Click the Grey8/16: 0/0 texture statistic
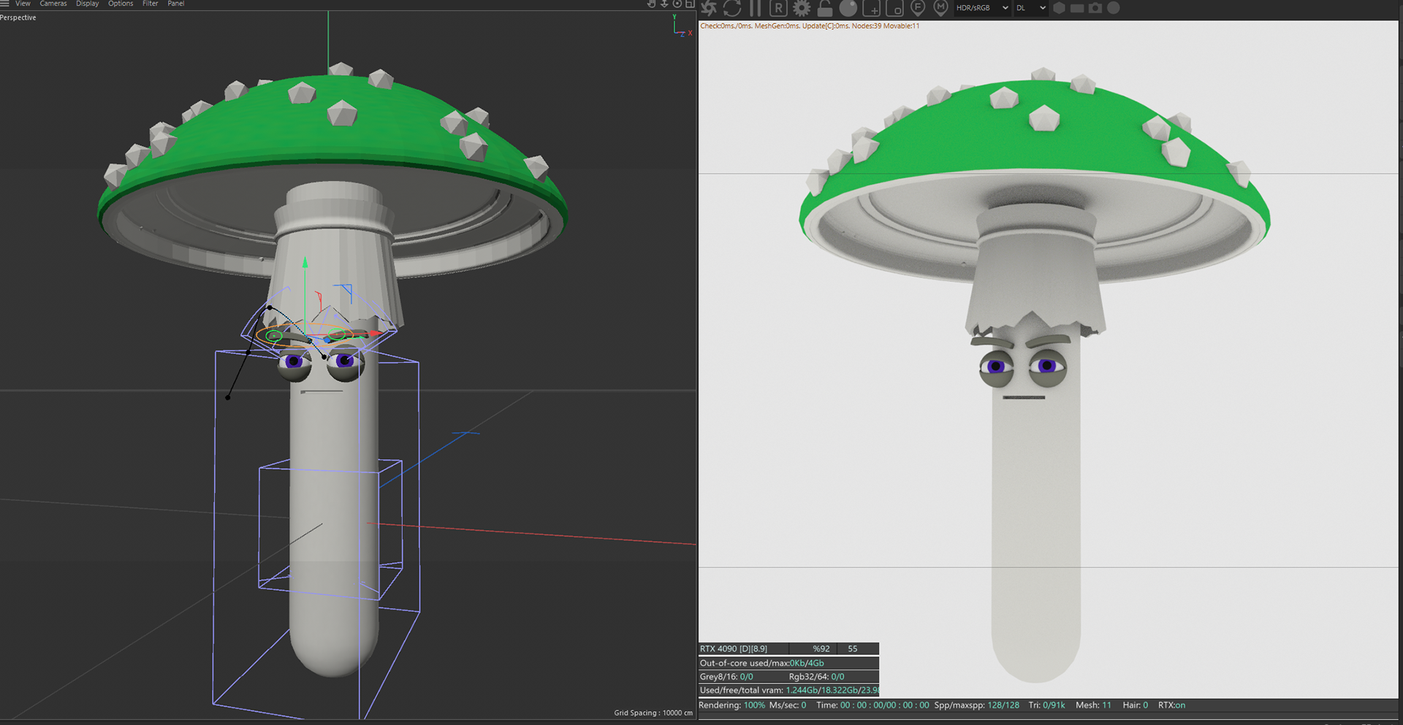 coord(726,677)
